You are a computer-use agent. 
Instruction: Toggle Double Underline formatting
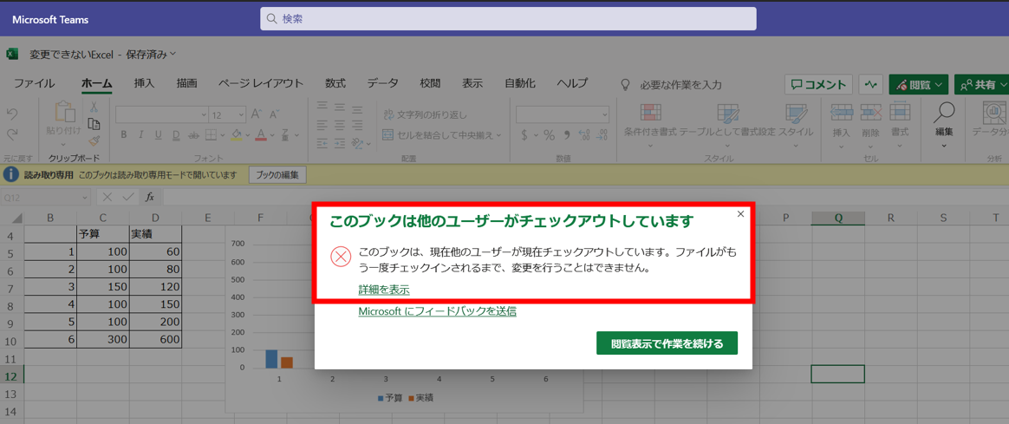pyautogui.click(x=176, y=135)
